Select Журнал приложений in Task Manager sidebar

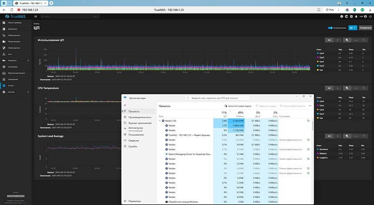pos(139,123)
